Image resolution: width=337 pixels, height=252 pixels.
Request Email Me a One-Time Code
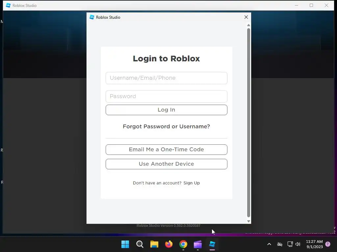click(166, 150)
